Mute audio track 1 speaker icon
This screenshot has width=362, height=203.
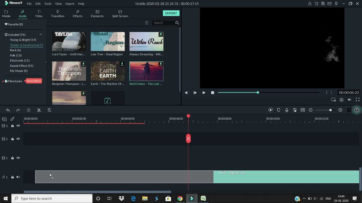18,177
